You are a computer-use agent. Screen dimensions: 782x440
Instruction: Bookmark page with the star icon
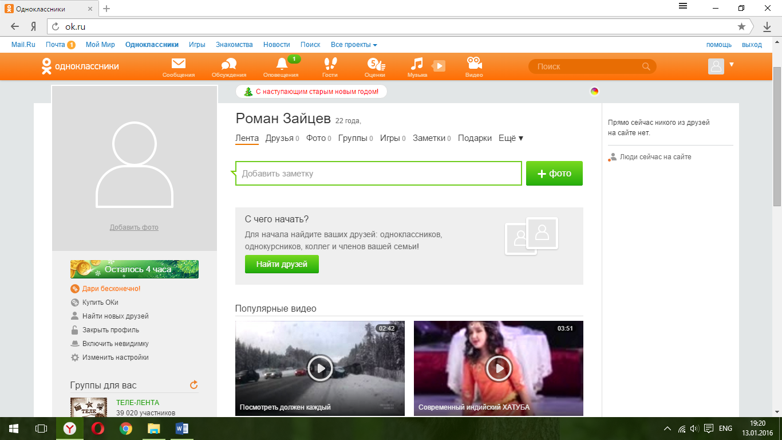click(741, 26)
